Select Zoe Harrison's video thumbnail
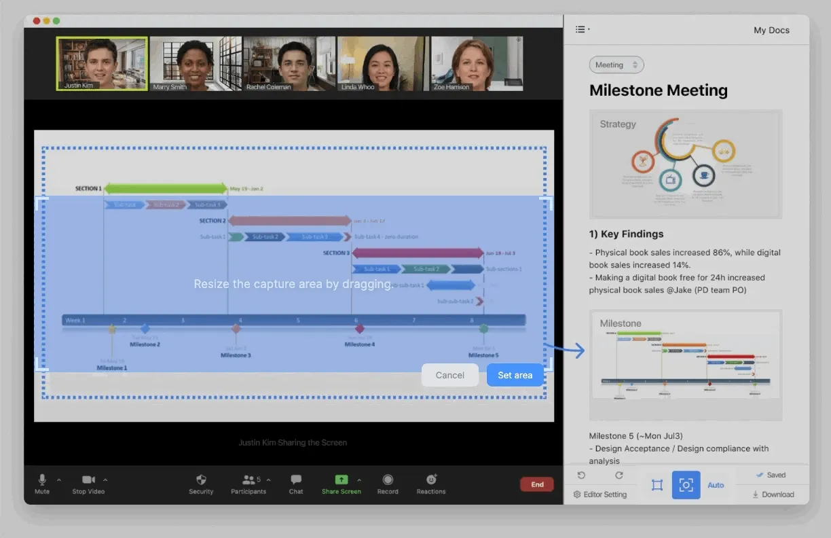The image size is (831, 538). [477, 64]
